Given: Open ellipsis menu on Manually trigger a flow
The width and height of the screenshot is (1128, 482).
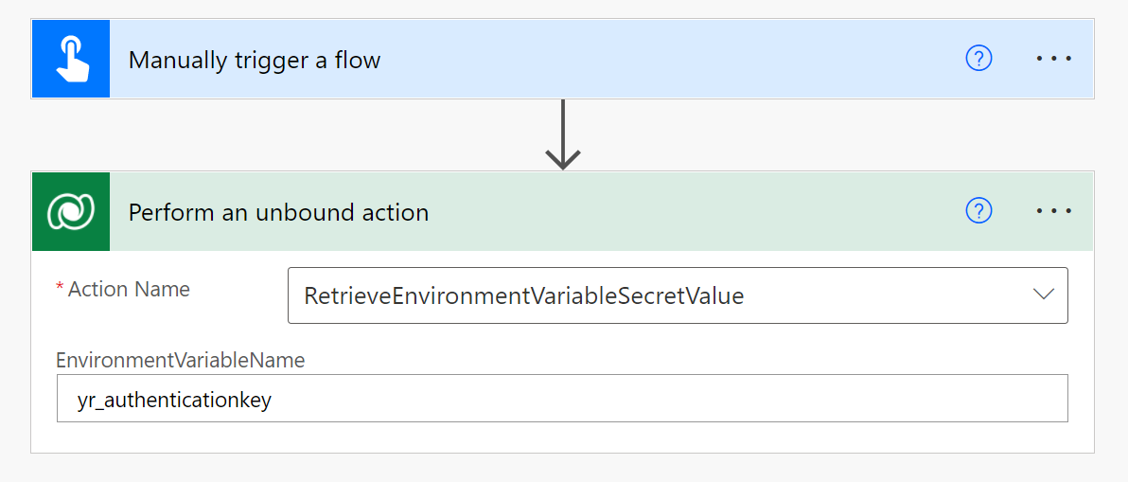Looking at the screenshot, I should click(1053, 59).
